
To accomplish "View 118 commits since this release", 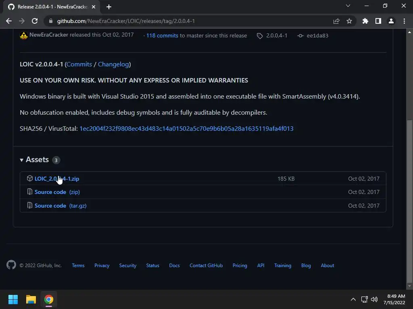I will [x=162, y=35].
